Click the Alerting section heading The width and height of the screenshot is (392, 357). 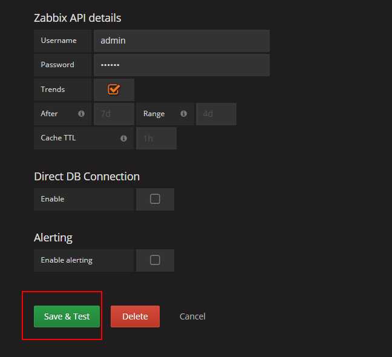(53, 238)
